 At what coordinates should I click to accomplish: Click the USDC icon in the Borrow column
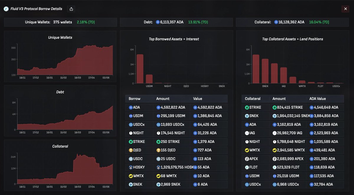(x=131, y=159)
